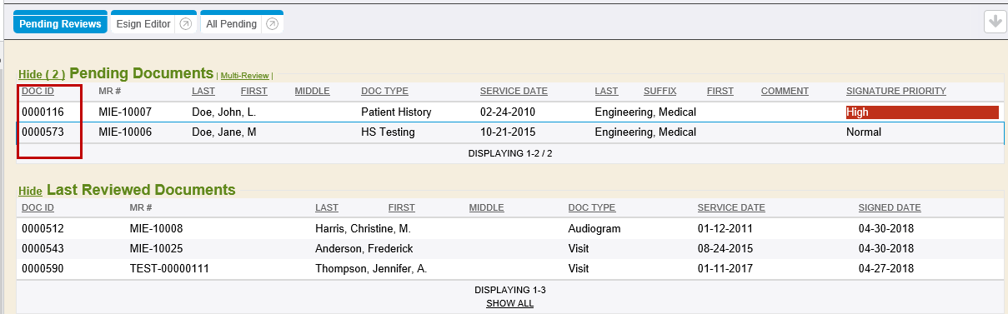Switch to the Pending Reviews tab

coord(60,24)
